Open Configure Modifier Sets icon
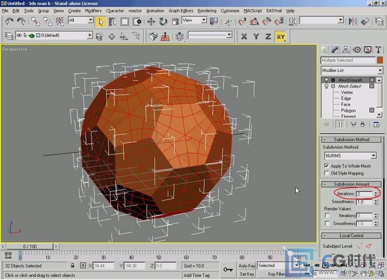The image size is (387, 280). tap(376, 125)
